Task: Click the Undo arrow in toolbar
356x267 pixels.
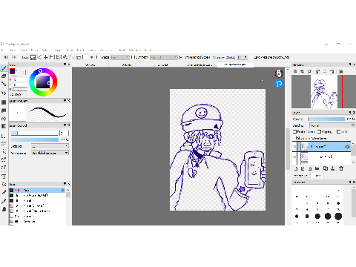Action: (6, 57)
